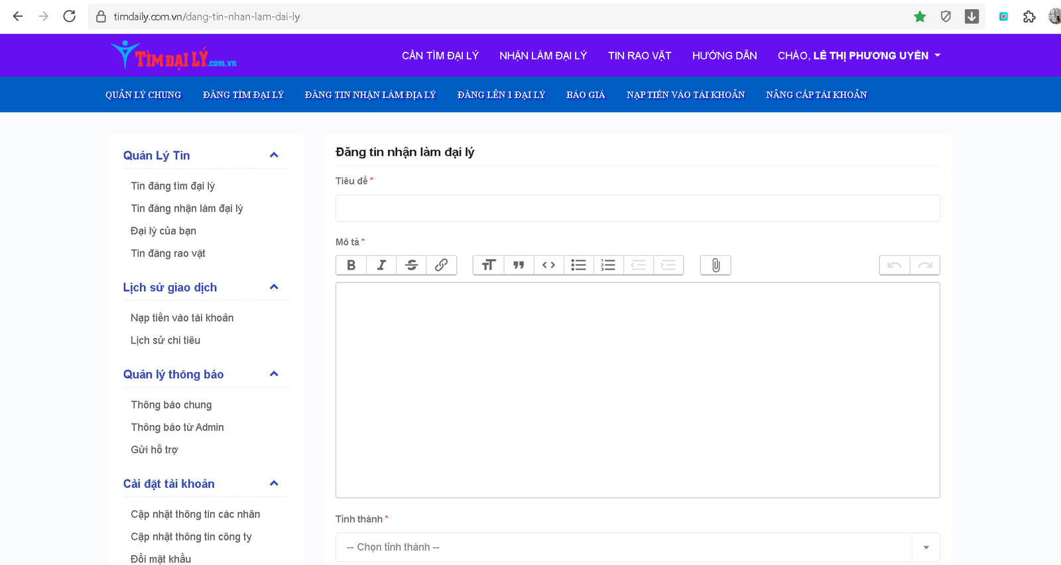Apply strikethrough formatting
The width and height of the screenshot is (1061, 565).
[411, 265]
